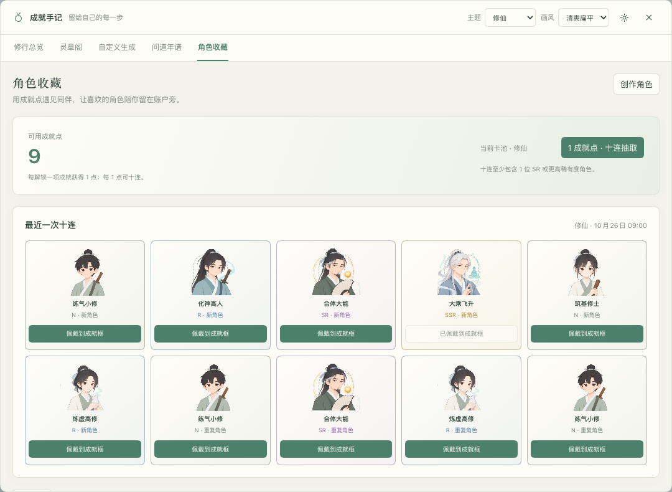Viewport: 672px width, 492px height.
Task: Click the 创作角色 button
Action: [636, 84]
